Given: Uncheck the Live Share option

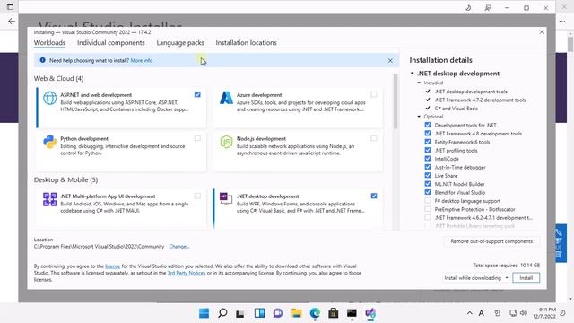Looking at the screenshot, I should coord(428,176).
